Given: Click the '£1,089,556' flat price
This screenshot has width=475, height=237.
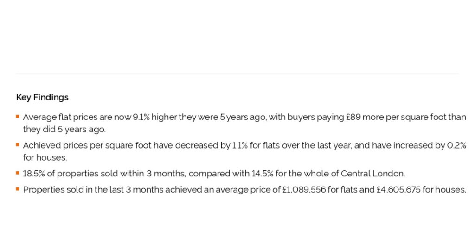Looking at the screenshot, I should (x=304, y=190).
